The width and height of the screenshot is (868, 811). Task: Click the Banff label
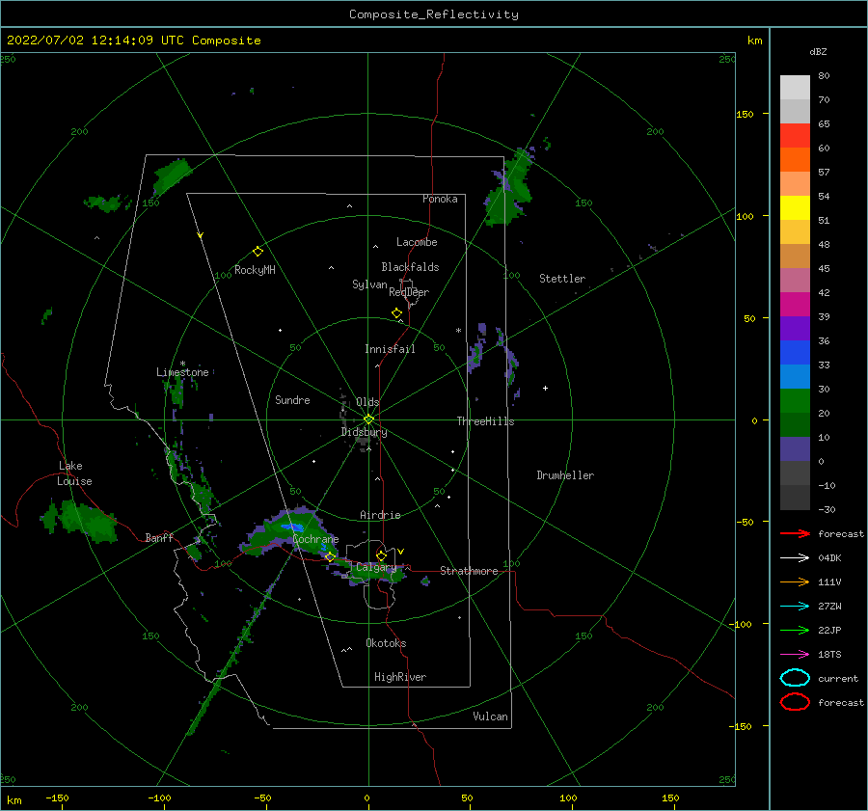(159, 537)
